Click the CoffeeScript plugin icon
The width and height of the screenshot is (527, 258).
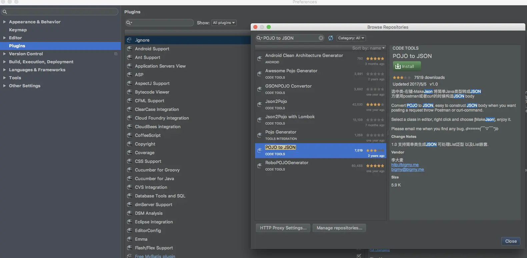pyautogui.click(x=129, y=135)
